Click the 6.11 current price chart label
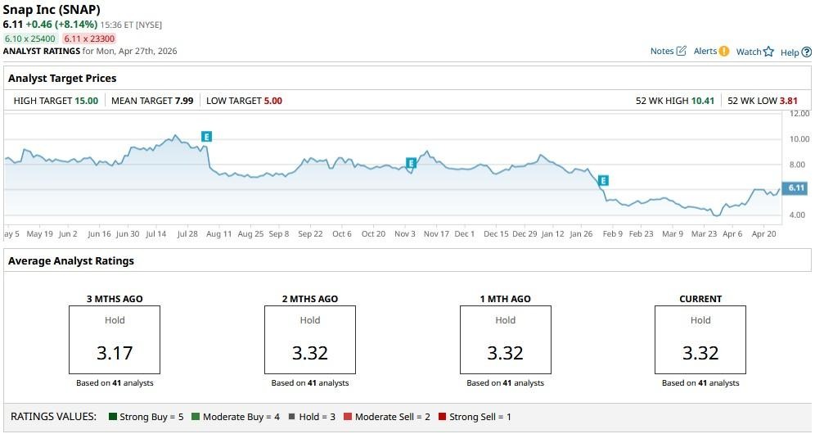Image resolution: width=815 pixels, height=434 pixels. pyautogui.click(x=795, y=188)
